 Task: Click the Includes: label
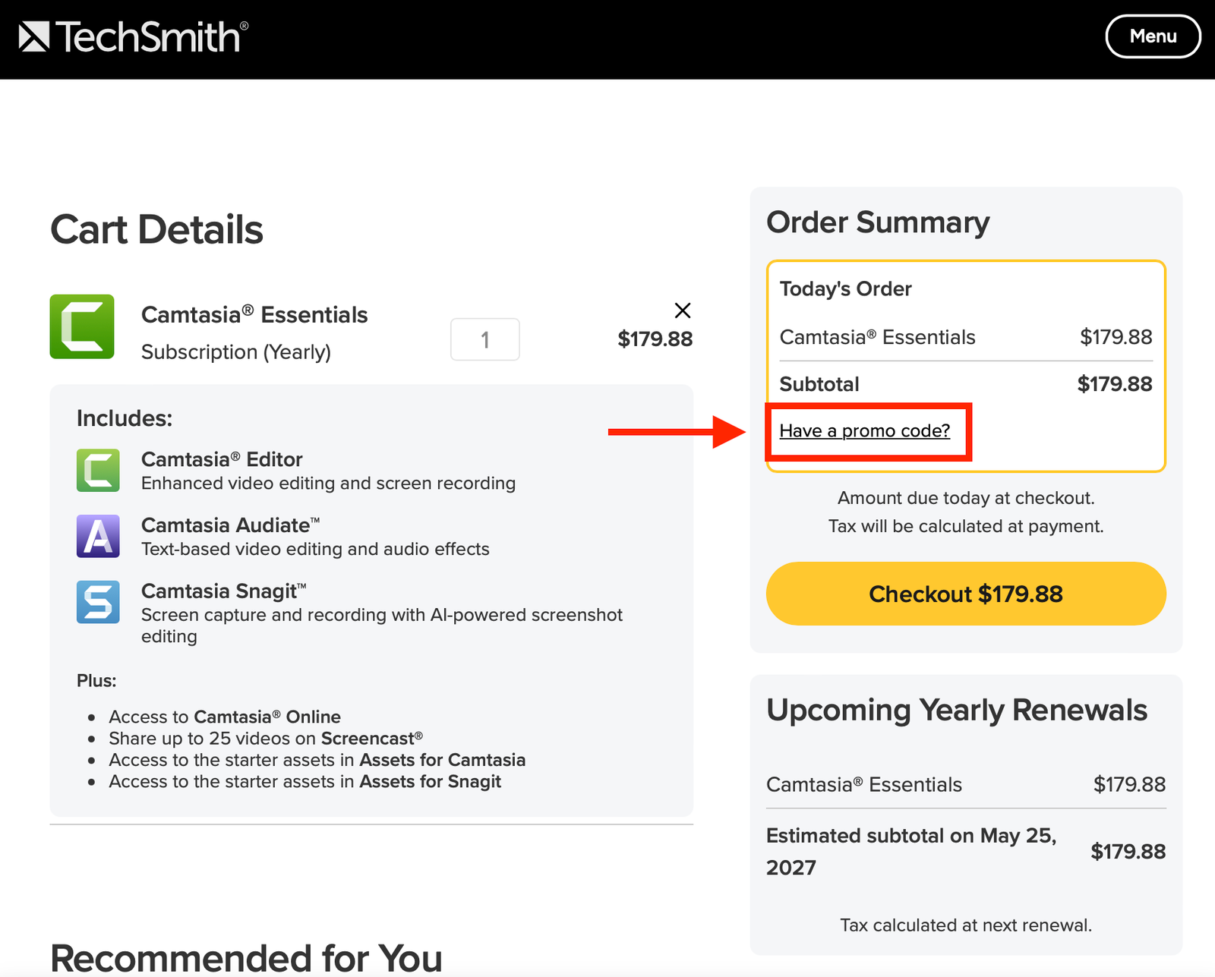[125, 418]
